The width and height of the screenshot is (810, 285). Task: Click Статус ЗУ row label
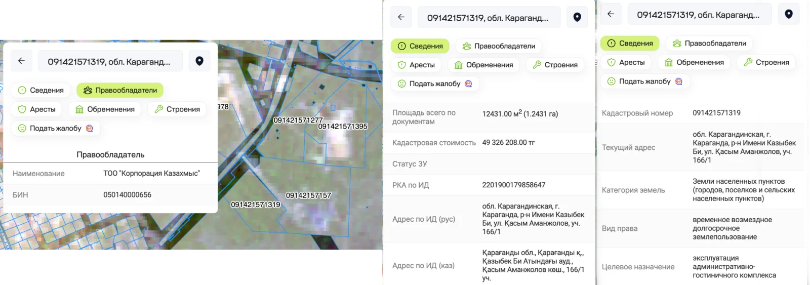410,164
